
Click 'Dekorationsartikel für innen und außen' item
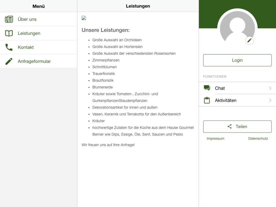pyautogui.click(x=125, y=107)
